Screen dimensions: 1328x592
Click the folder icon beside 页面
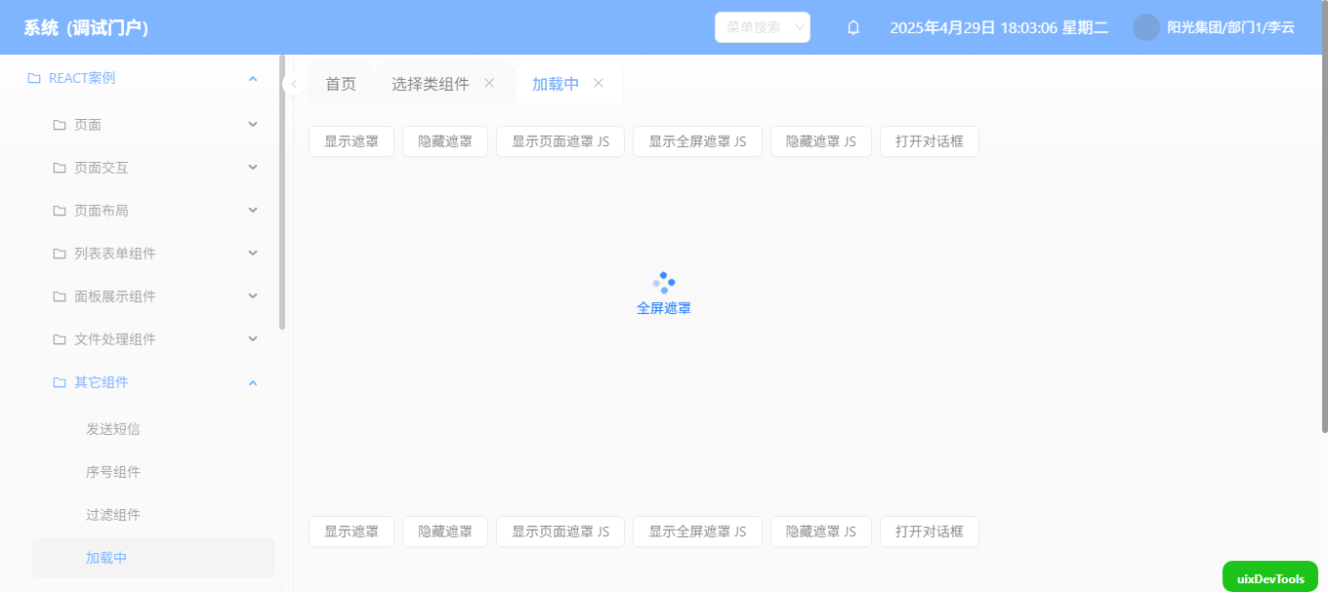coord(60,125)
